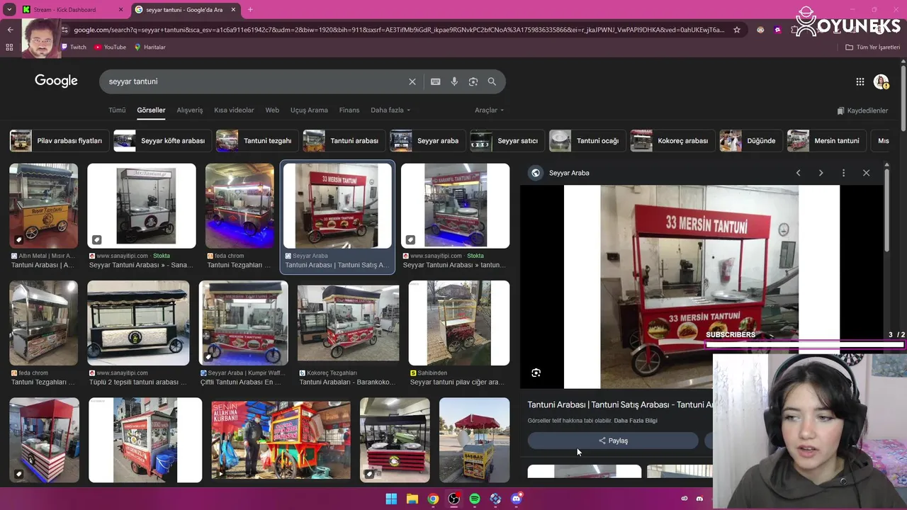Click Paylaş share button
This screenshot has width=907, height=510.
click(613, 441)
